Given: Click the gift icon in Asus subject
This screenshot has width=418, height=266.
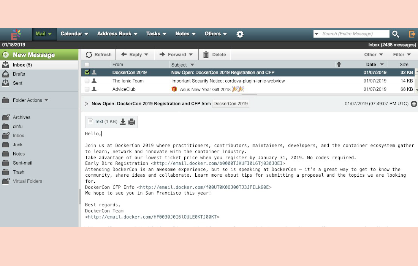Looking at the screenshot, I should click(x=174, y=89).
